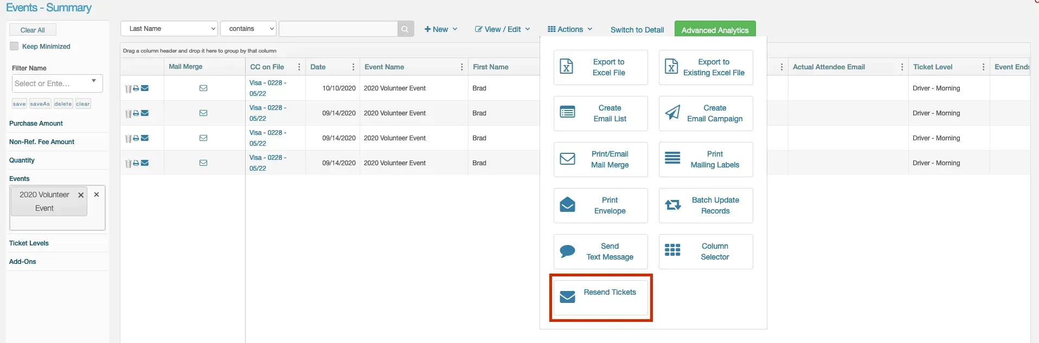Click Resend Tickets action

pos(601,297)
